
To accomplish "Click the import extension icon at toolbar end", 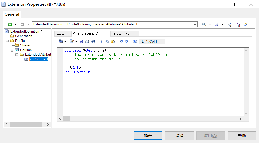I will [x=246, y=25].
